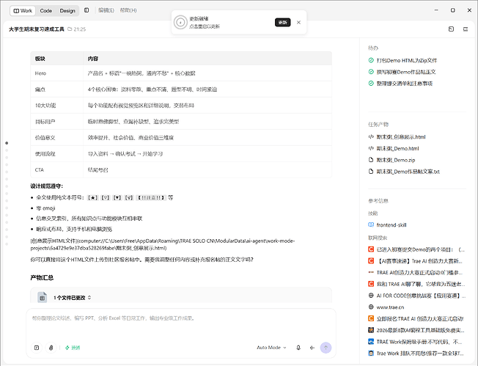Click the globe icon beside AI FOR CODE
Screen dimensions: 478x366
[x=371, y=296]
